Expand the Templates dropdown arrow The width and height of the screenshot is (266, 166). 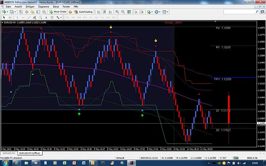point(167,12)
